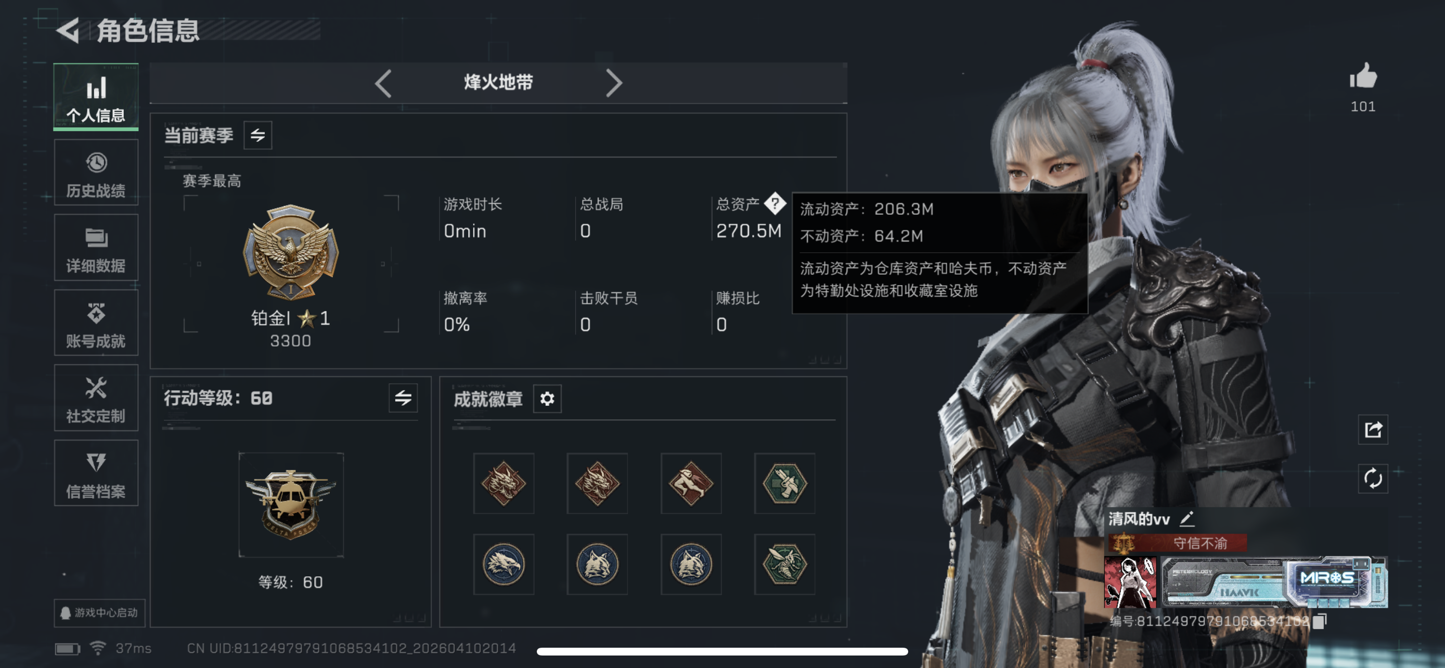Viewport: 1445px width, 668px height.
Task: Edit nickname 清风的vv with pencil icon
Action: coord(1186,519)
